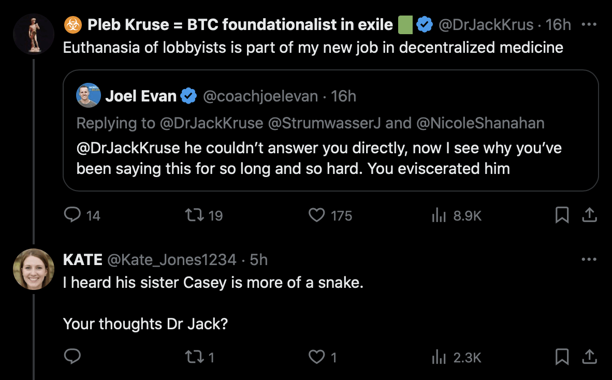
Task: Click the Pleb Kruse statue avatar
Action: click(34, 34)
